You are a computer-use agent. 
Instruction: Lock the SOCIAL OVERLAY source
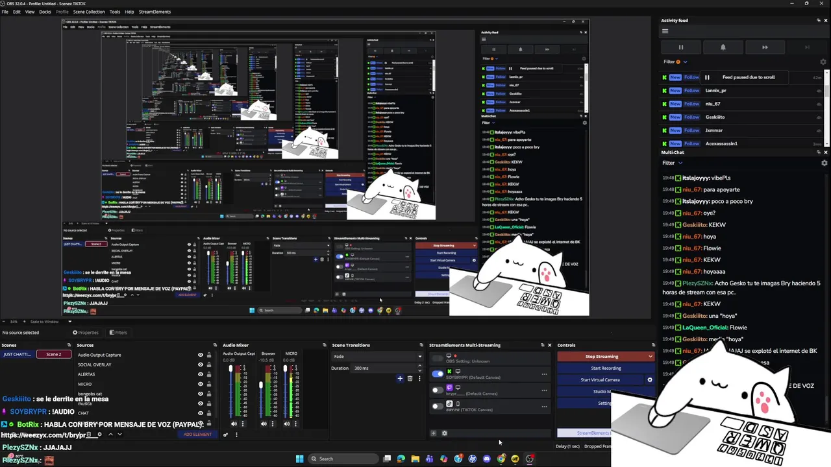(x=208, y=365)
